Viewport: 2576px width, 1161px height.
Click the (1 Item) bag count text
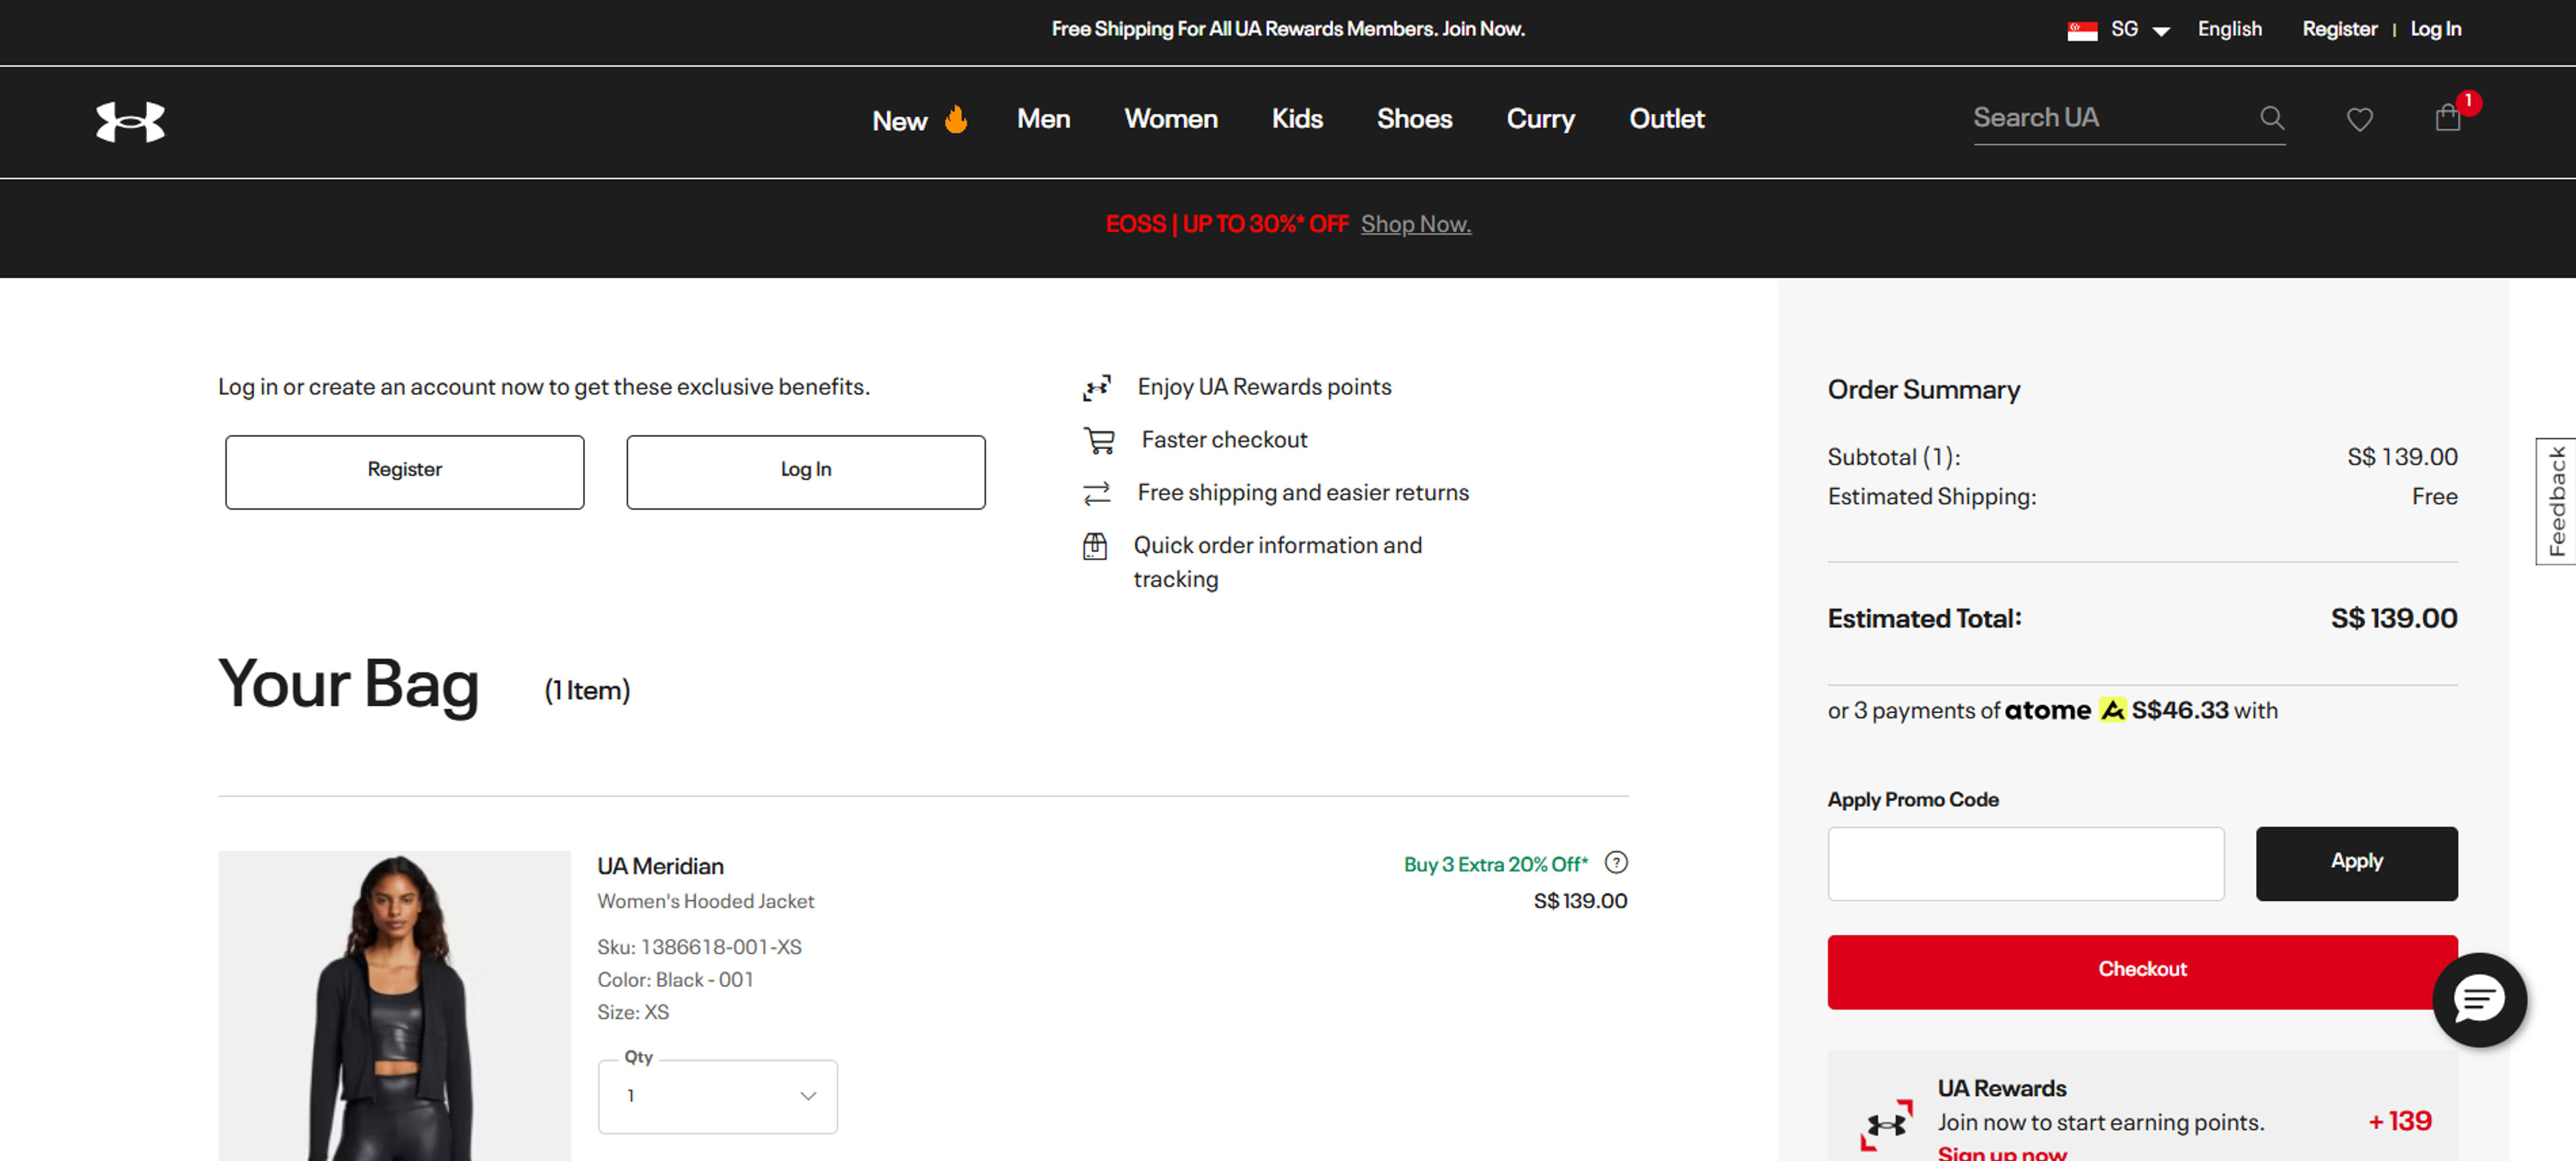587,690
